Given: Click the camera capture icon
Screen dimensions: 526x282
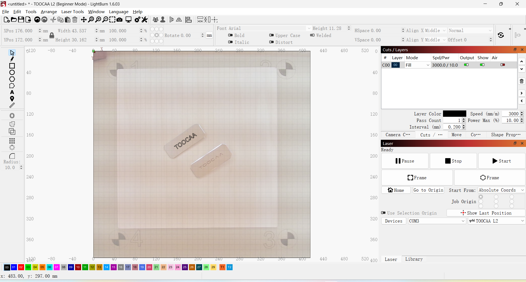Looking at the screenshot, I should (x=119, y=20).
